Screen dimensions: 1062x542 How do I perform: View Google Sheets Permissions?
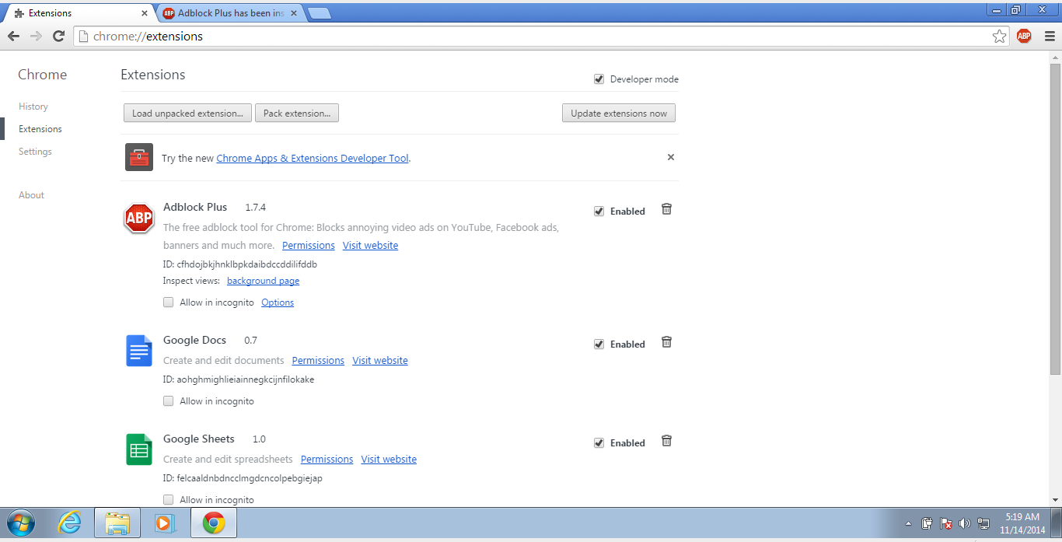click(x=327, y=460)
